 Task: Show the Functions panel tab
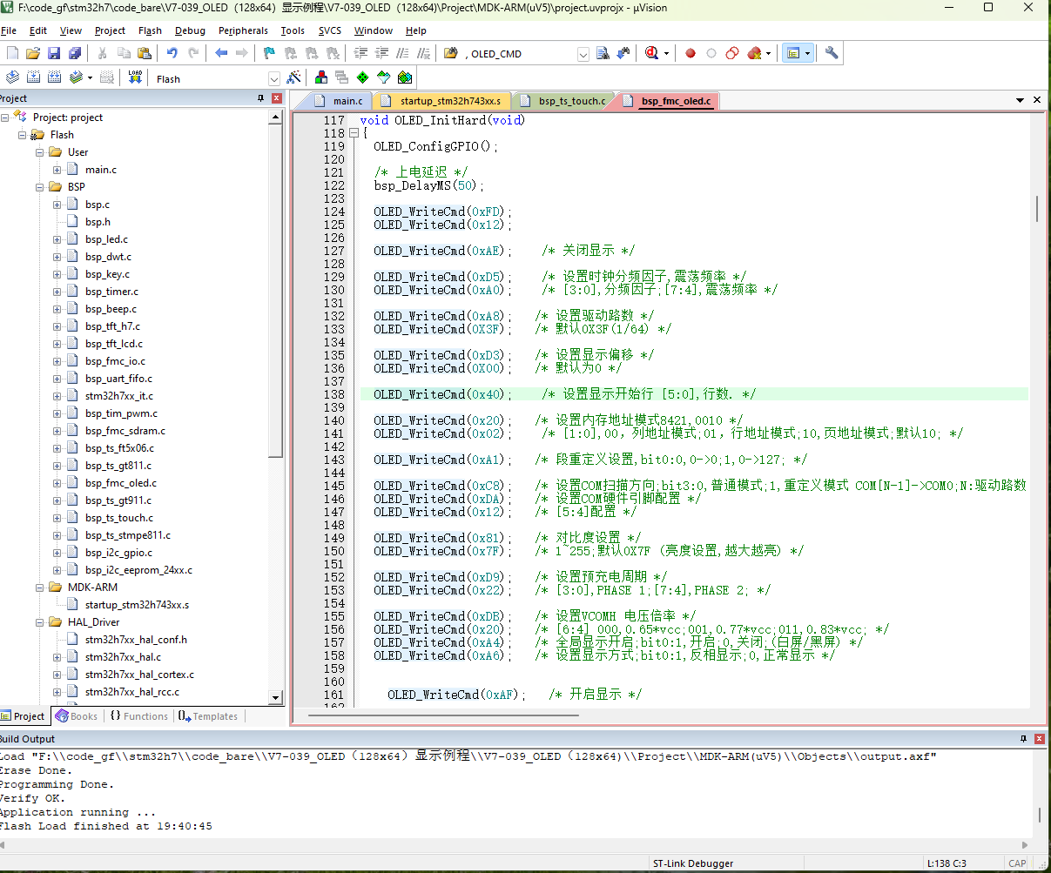[x=138, y=716]
